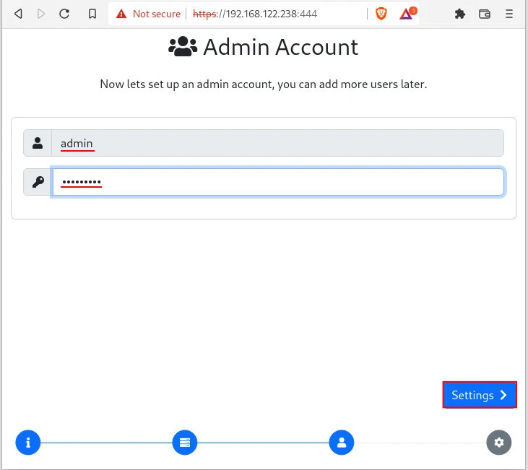Select the user account step circle
Viewport: 528px width, 470px height.
342,443
